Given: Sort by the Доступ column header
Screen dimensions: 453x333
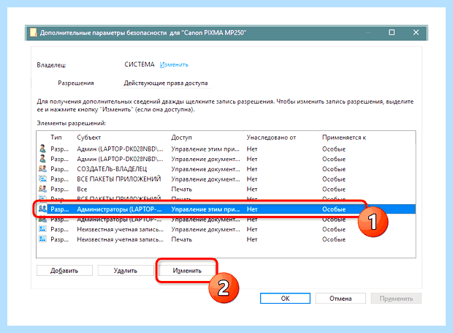Looking at the screenshot, I should pos(181,137).
